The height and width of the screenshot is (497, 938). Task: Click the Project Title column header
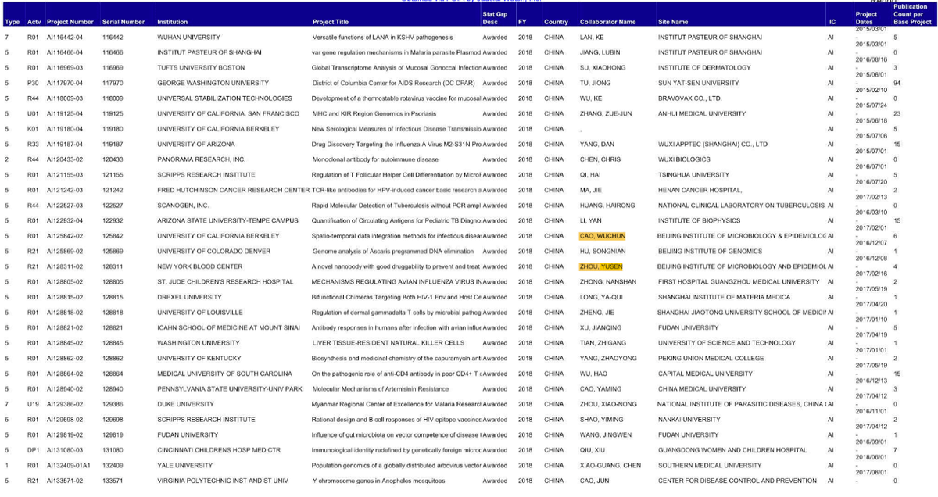[x=330, y=22]
